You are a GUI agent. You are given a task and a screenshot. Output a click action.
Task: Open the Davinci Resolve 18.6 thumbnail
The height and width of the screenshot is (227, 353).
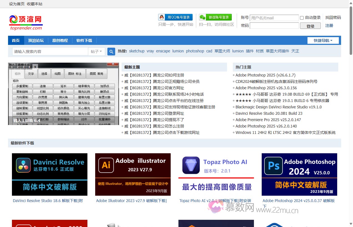pos(50,174)
